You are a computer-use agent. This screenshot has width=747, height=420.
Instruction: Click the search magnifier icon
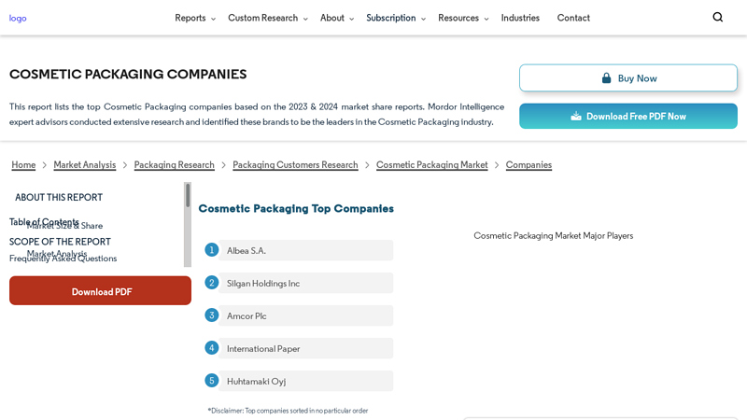coord(717,17)
